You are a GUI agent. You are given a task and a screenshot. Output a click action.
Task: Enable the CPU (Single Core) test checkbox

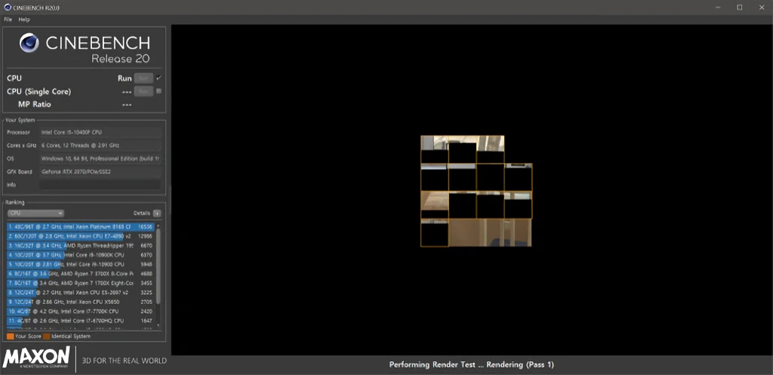(x=159, y=91)
